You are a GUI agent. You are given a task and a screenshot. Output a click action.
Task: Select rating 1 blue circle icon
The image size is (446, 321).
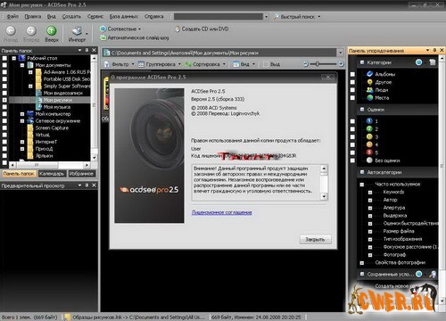369,121
